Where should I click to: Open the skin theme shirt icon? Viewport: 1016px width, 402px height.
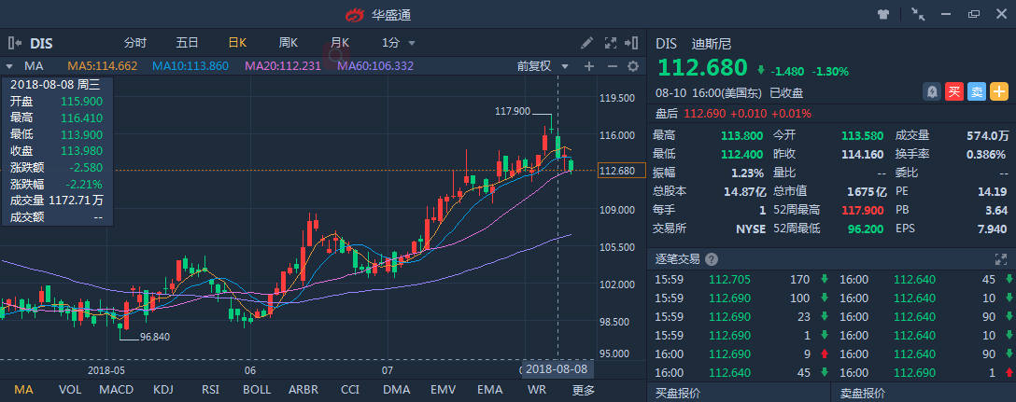click(883, 14)
